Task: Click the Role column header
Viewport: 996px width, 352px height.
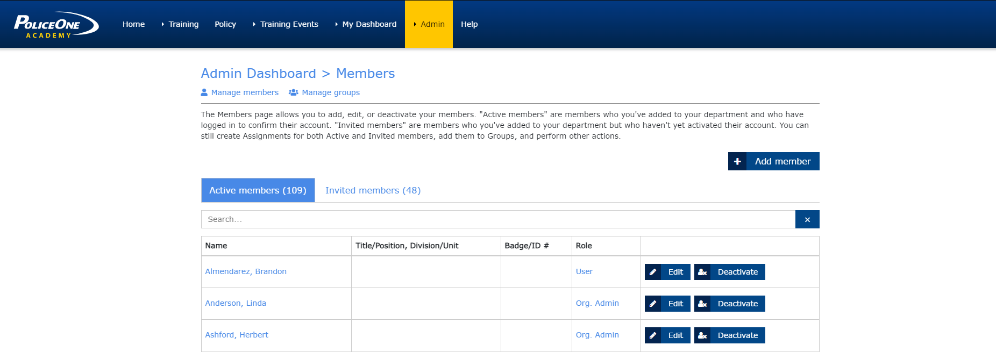Action: pyautogui.click(x=584, y=246)
